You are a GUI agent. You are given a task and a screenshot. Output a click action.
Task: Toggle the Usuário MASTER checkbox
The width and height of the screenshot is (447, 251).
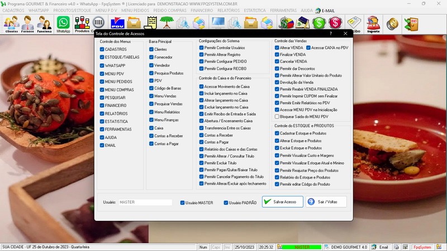point(183,202)
